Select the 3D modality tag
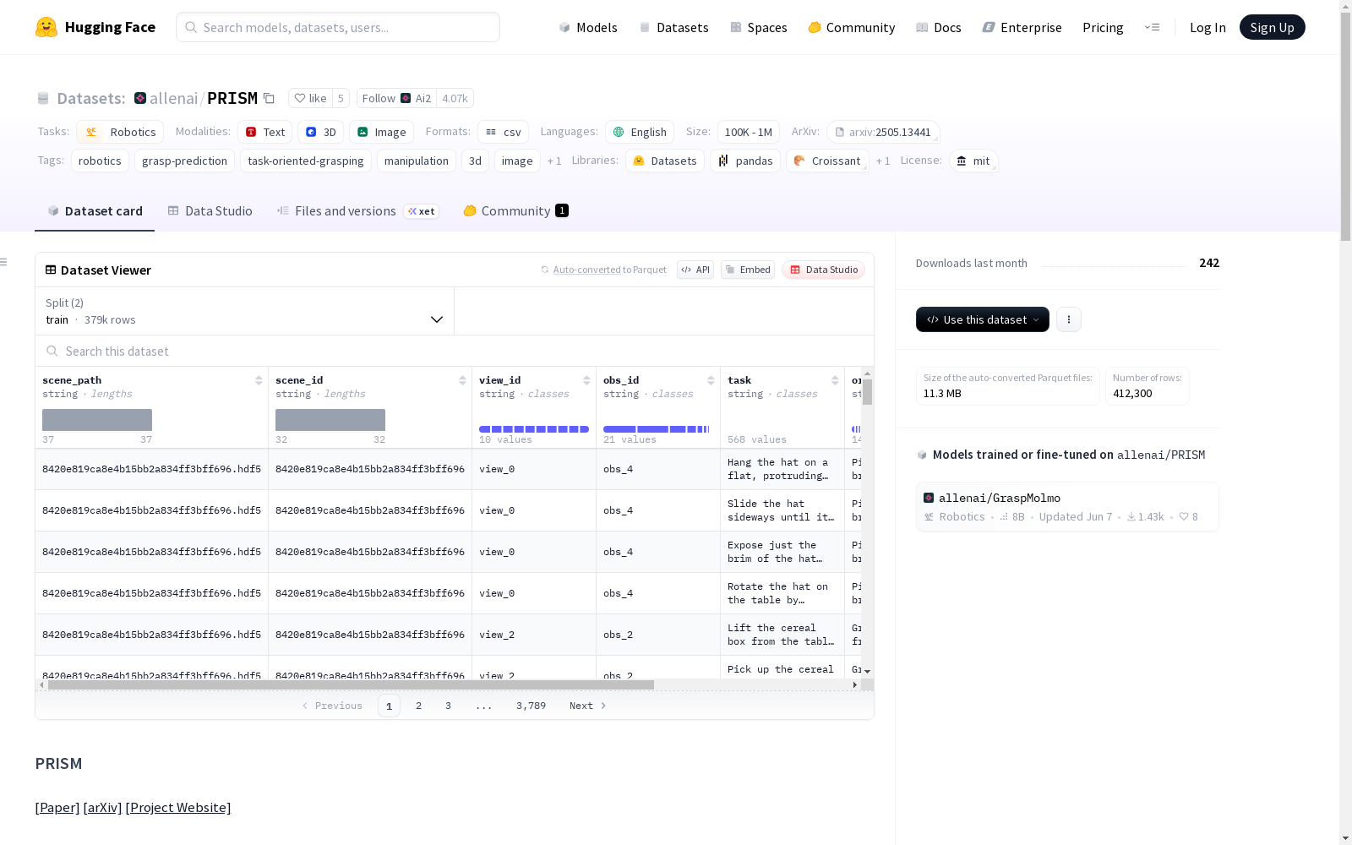Viewport: 1352px width, 845px height. point(321,132)
